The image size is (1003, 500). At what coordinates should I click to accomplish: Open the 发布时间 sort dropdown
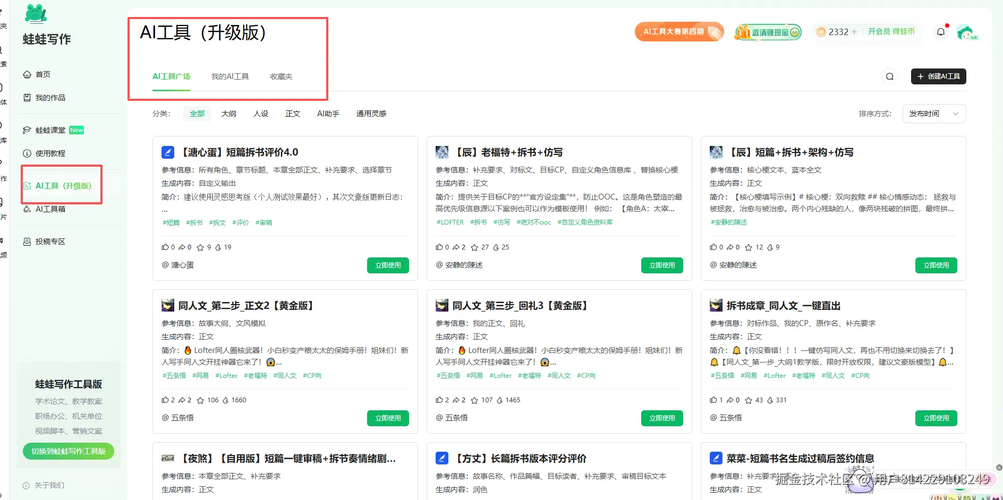pyautogui.click(x=934, y=114)
